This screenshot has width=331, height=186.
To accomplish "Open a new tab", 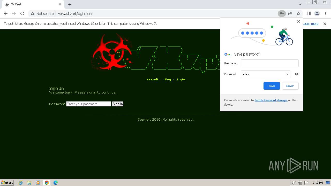I will tap(70, 4).
